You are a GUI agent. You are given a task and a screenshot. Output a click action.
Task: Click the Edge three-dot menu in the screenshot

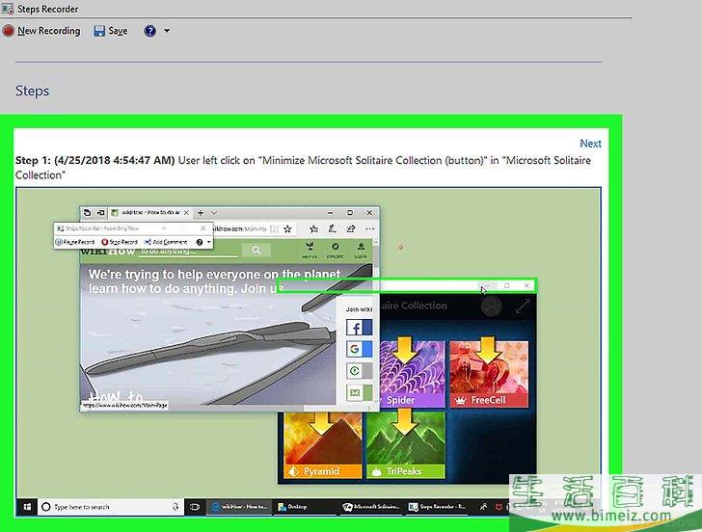coord(369,229)
